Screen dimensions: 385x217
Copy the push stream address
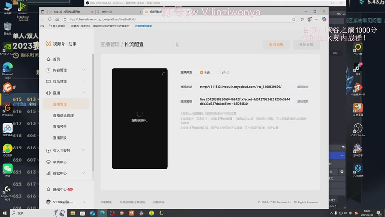(x=303, y=87)
